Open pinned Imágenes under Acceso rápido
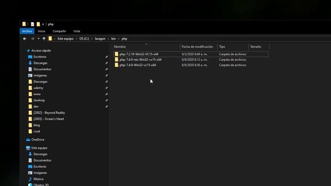331x186 pixels. [x=40, y=75]
